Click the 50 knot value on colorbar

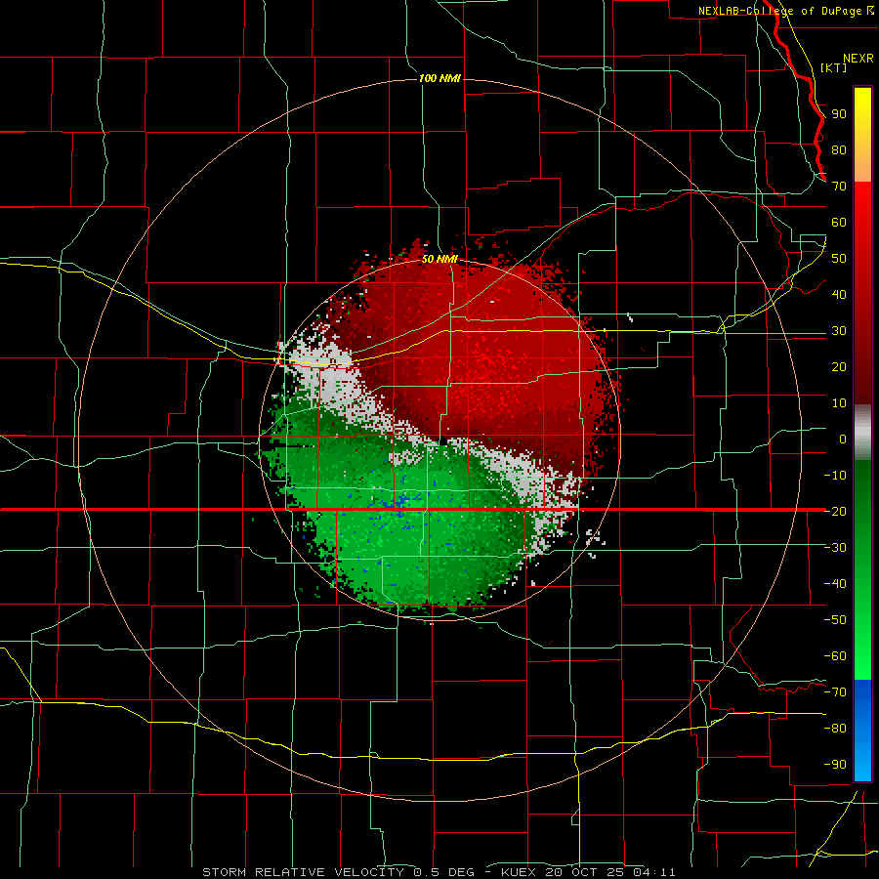click(839, 259)
